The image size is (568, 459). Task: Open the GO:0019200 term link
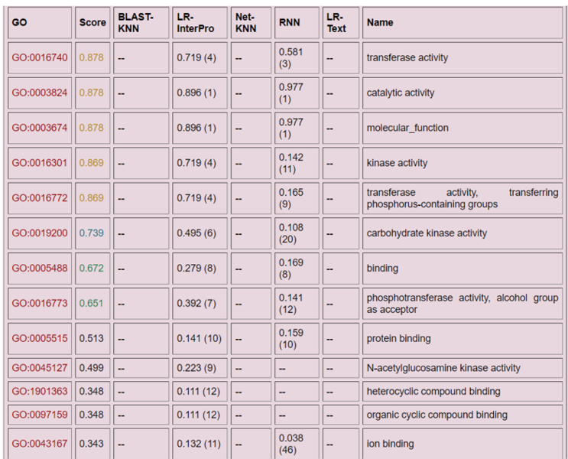pos(40,233)
